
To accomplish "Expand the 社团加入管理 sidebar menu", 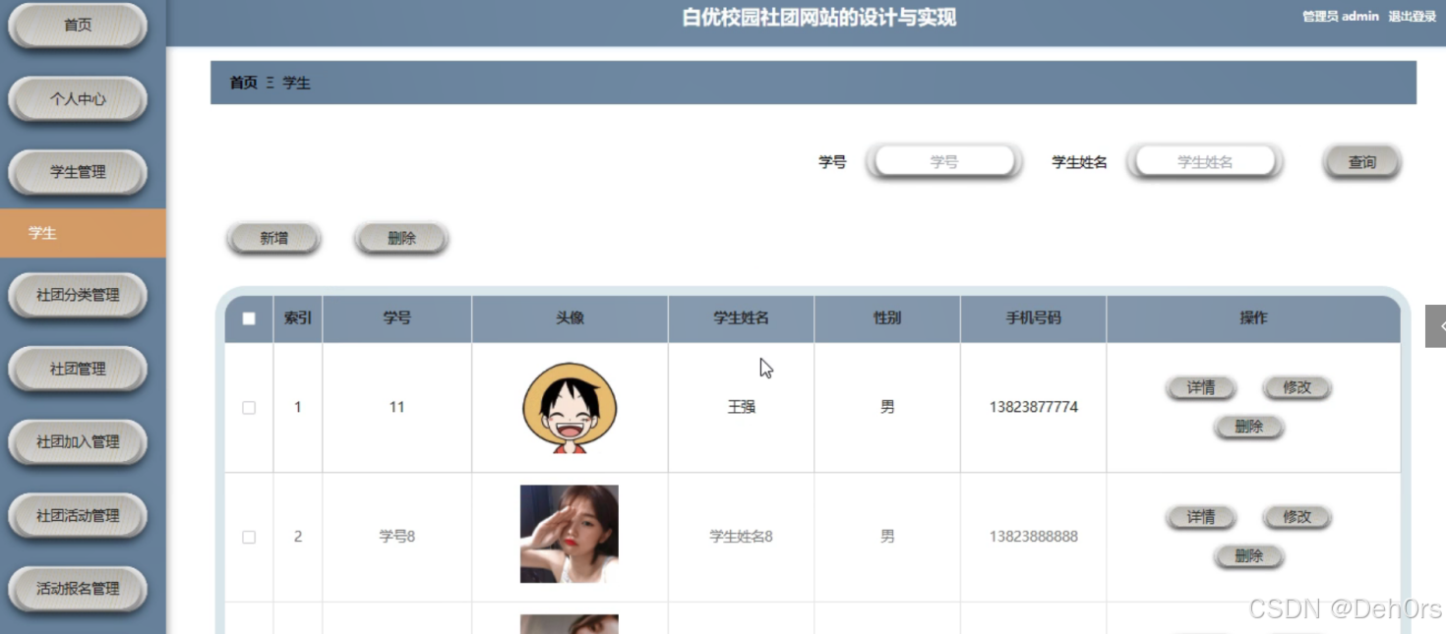I will [x=78, y=442].
